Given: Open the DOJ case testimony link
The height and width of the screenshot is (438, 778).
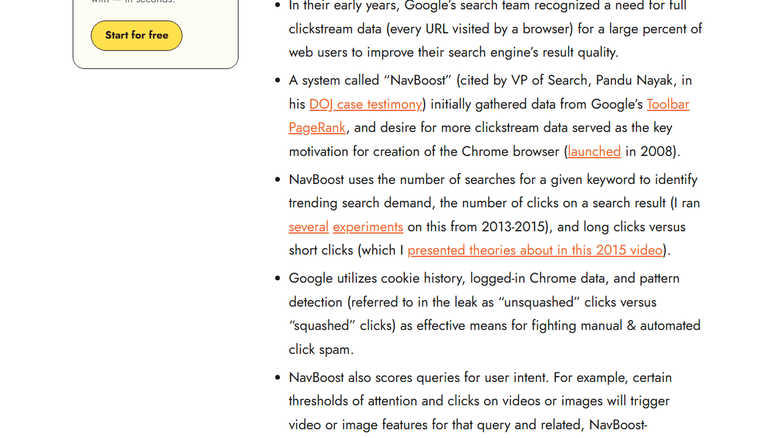Looking at the screenshot, I should (x=366, y=104).
